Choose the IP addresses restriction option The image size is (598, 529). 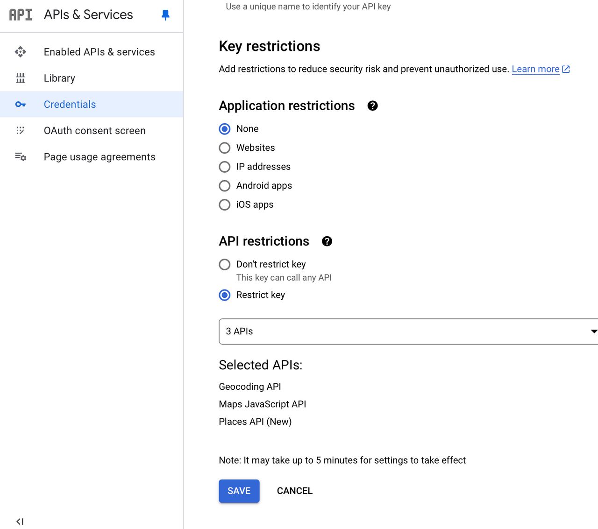225,167
